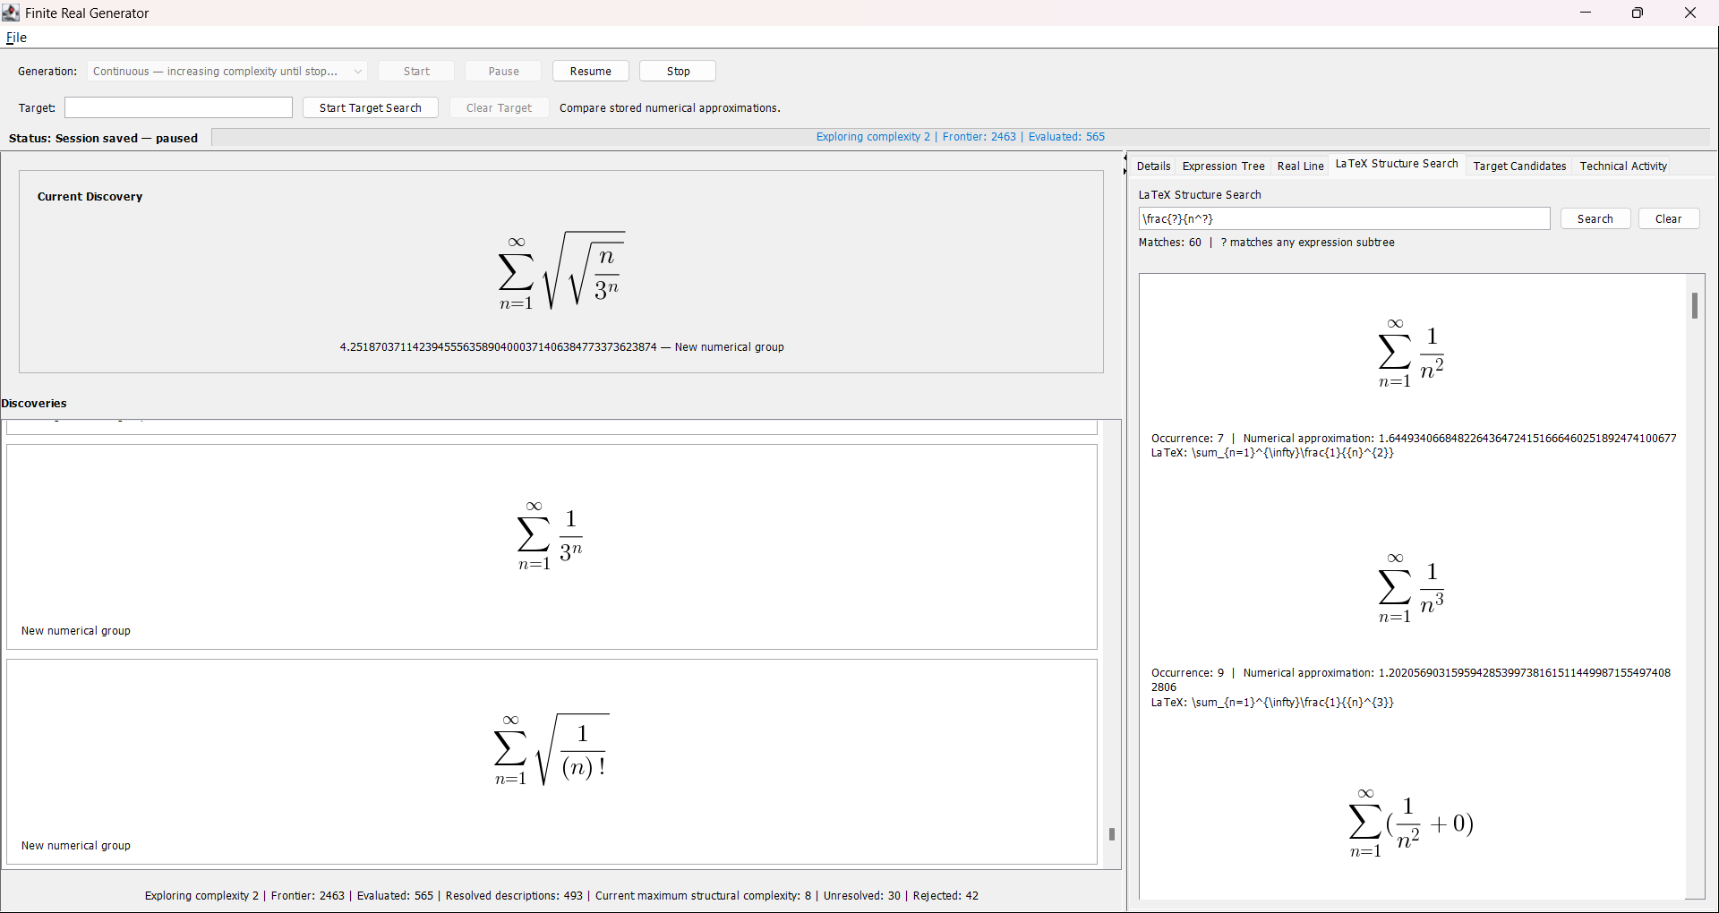Click the progress bar status text
The image size is (1719, 913).
point(961,137)
